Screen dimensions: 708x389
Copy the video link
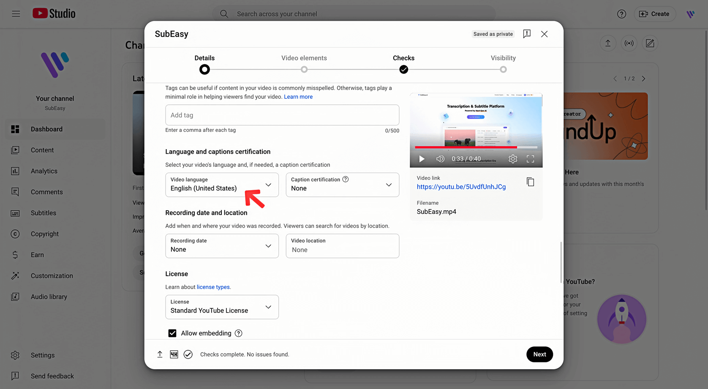(530, 182)
